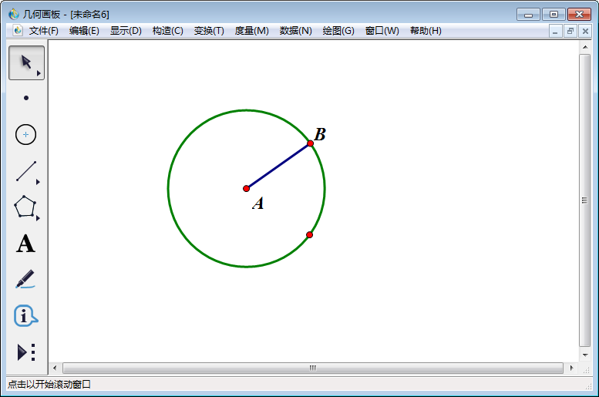
Task: Open the 绘图(G) menu
Action: (x=338, y=31)
